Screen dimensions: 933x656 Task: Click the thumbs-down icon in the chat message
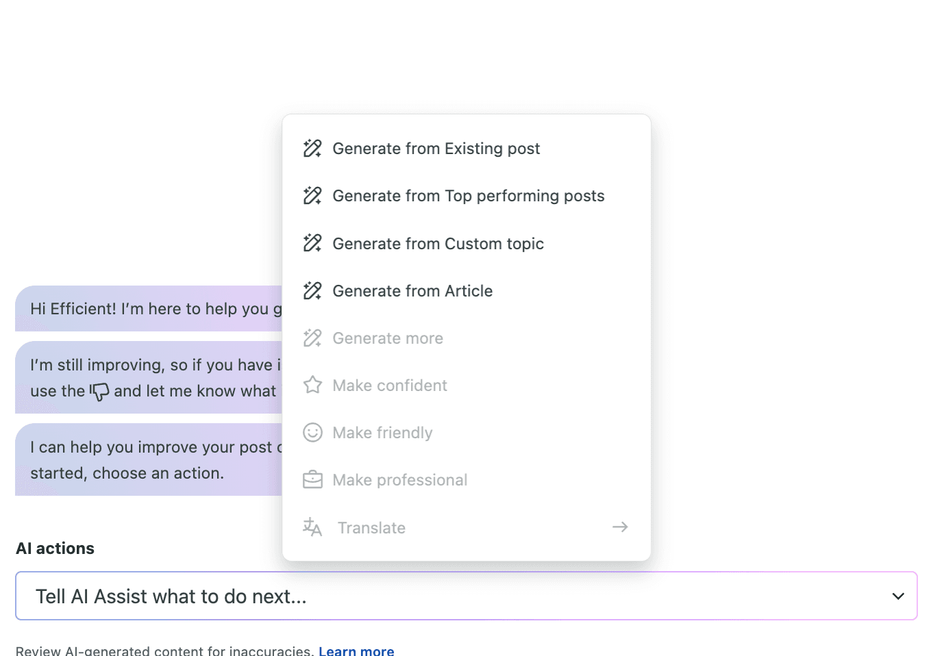[99, 392]
